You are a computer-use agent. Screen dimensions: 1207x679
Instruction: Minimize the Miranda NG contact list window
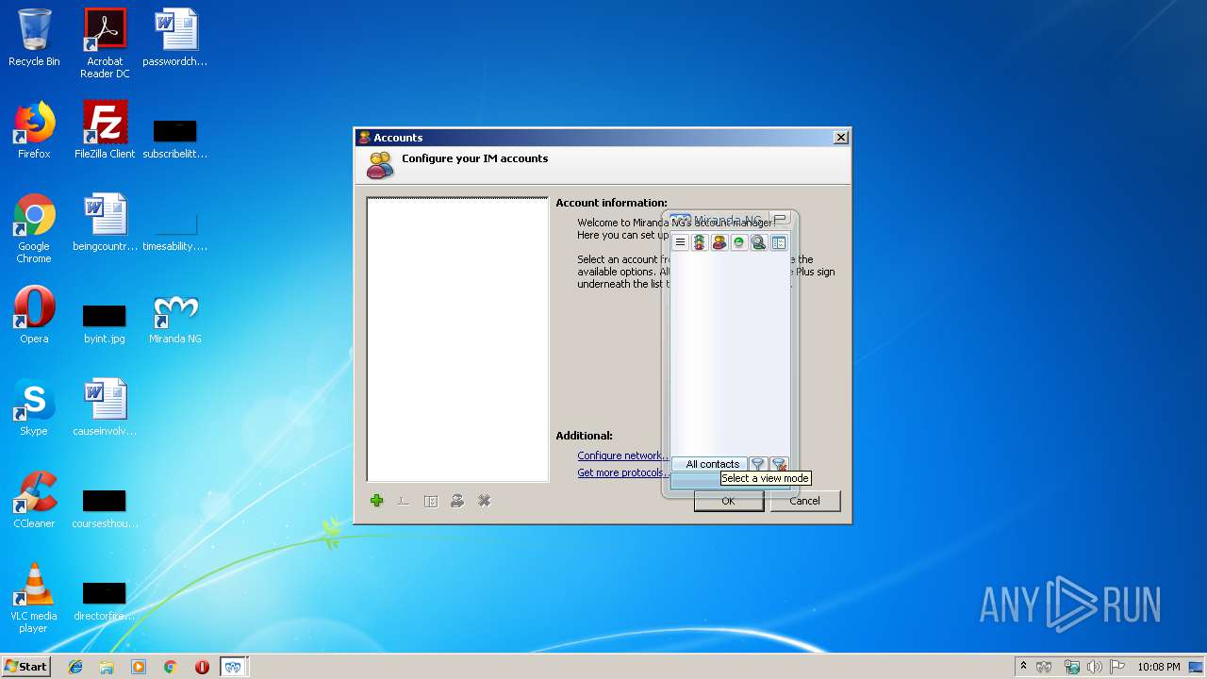coord(781,220)
